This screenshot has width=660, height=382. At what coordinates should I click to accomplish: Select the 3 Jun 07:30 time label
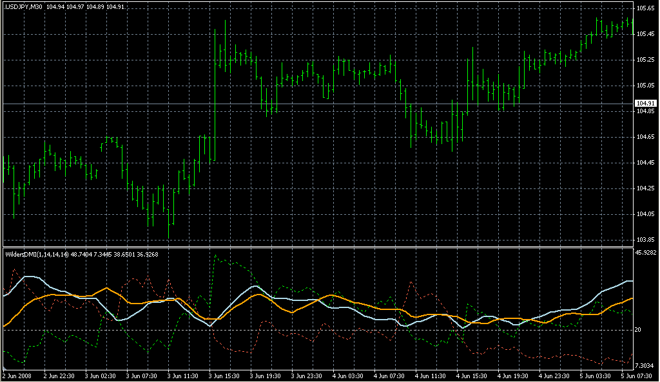tap(142, 375)
